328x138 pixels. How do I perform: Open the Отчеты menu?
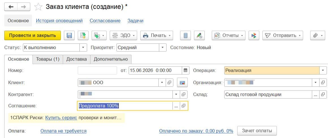(228, 36)
